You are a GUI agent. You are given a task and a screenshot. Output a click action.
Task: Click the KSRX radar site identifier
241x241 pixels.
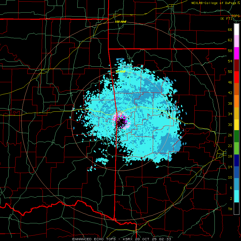(128, 239)
